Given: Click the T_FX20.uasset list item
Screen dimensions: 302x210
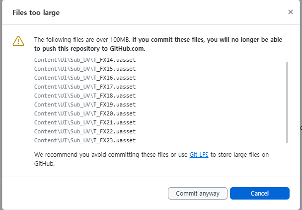Looking at the screenshot, I should tap(85, 113).
